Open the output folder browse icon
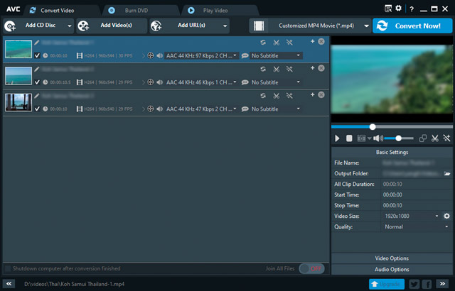Viewport: 455px width, 291px height. click(x=447, y=173)
